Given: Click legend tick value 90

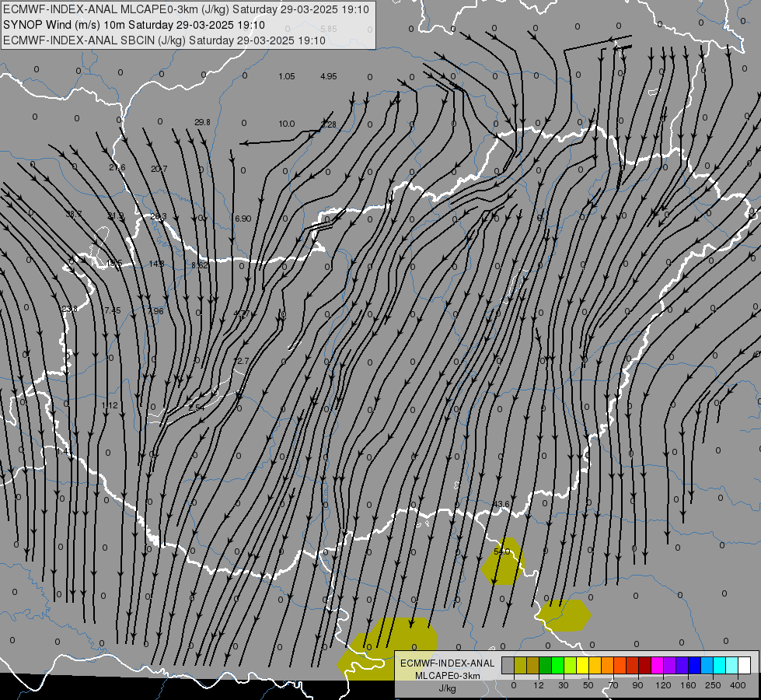Looking at the screenshot, I should coord(637,685).
